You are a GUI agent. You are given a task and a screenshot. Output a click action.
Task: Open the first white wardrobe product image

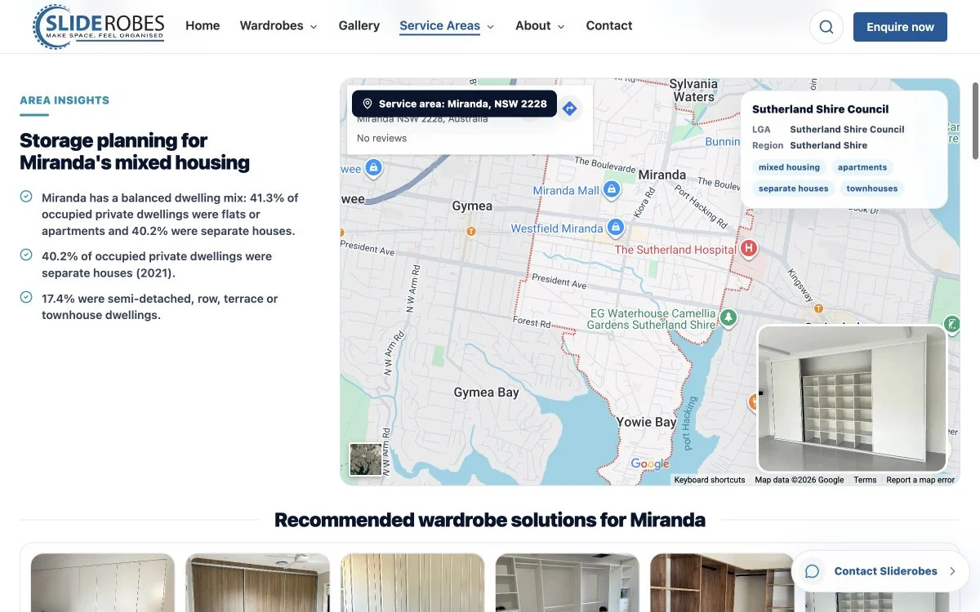click(x=103, y=583)
